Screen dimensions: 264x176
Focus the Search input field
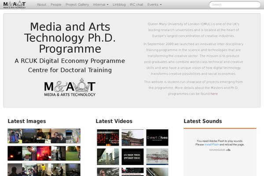(x=235, y=4)
